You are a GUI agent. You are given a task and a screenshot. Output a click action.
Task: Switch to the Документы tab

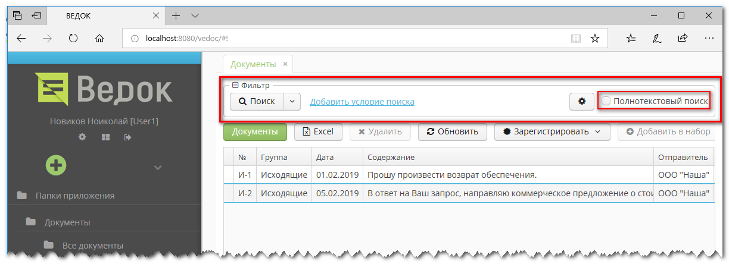pyautogui.click(x=253, y=64)
